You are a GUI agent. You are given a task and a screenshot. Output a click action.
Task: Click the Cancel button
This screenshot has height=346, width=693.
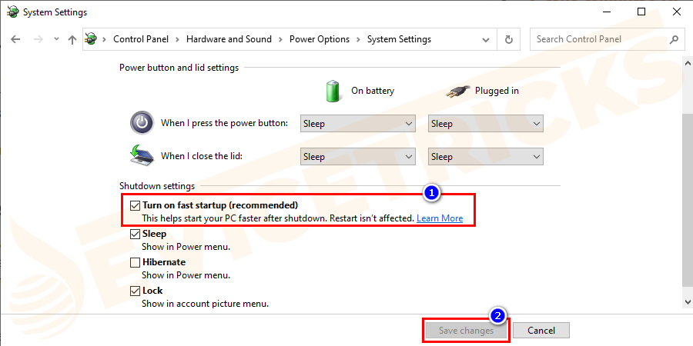pyautogui.click(x=541, y=331)
